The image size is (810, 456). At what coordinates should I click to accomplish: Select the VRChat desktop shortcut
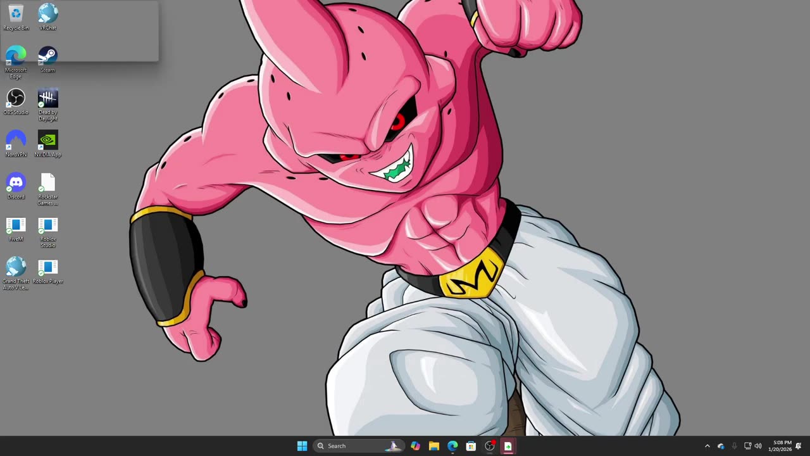tap(48, 17)
